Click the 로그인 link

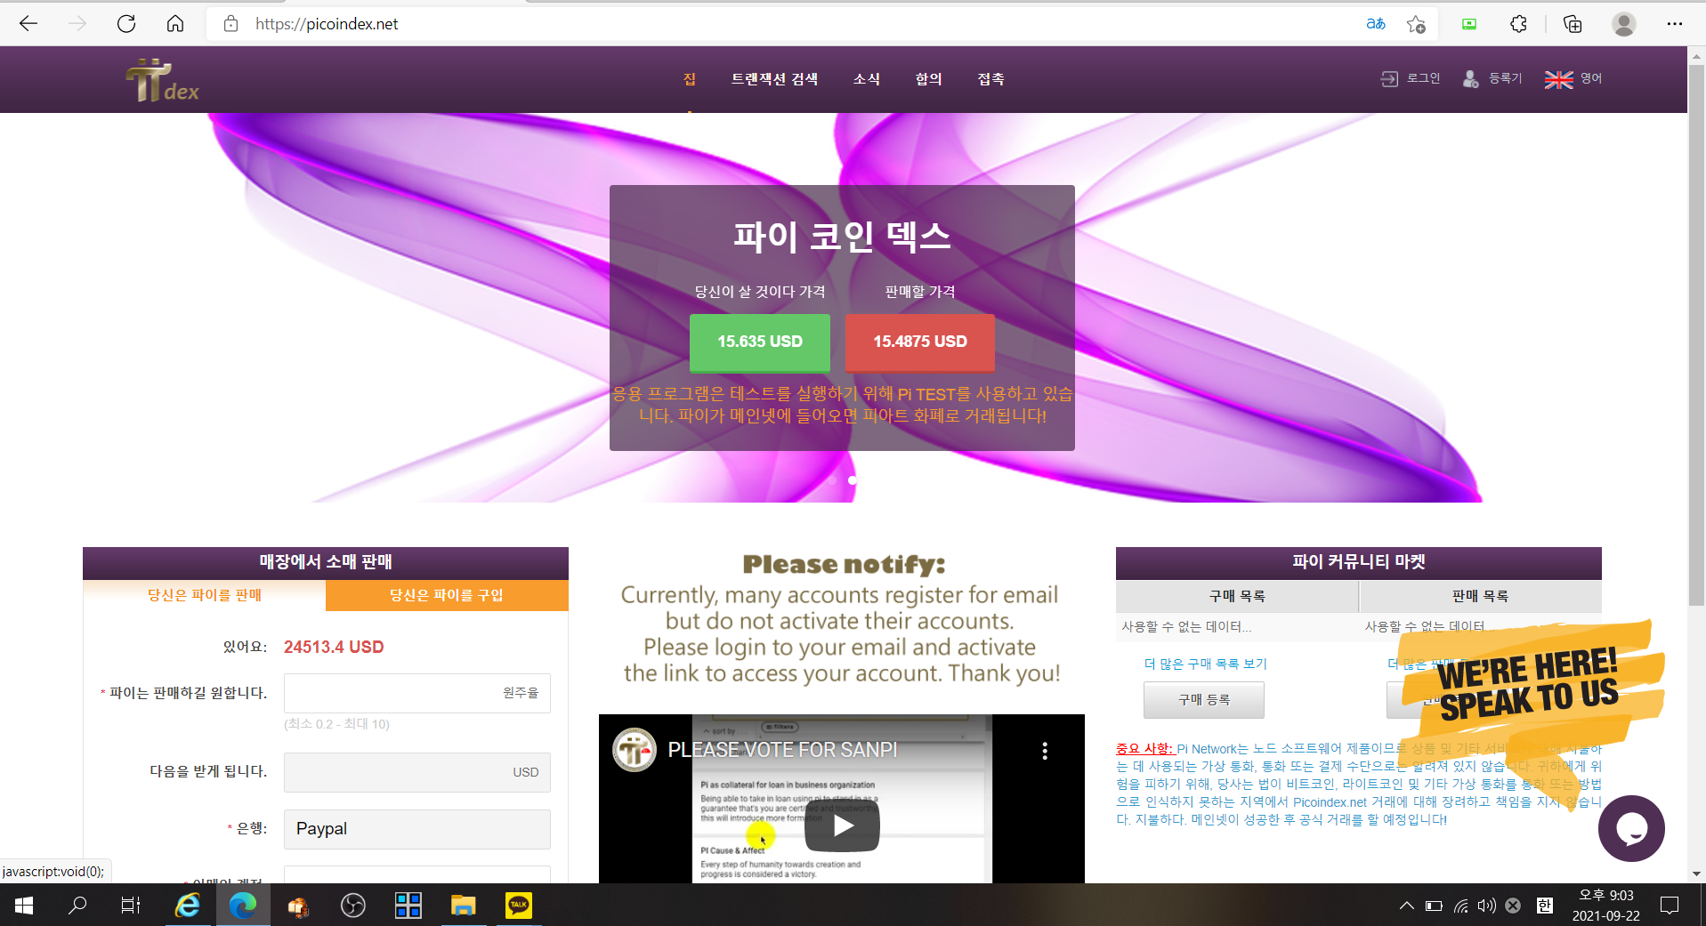click(1411, 78)
